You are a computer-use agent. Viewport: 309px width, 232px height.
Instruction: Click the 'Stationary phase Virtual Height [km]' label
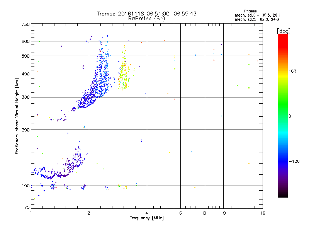pos(17,116)
